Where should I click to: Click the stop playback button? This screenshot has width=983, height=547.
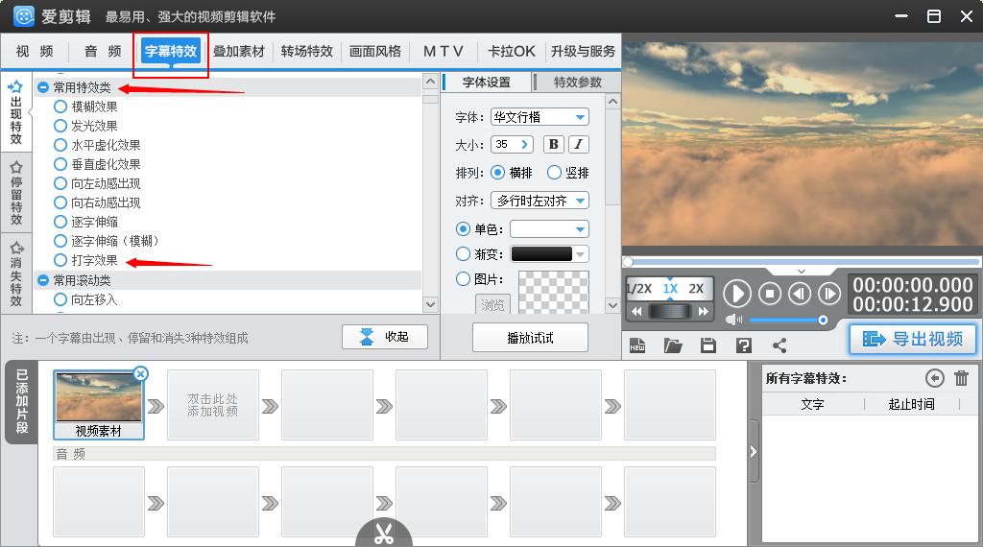[770, 294]
